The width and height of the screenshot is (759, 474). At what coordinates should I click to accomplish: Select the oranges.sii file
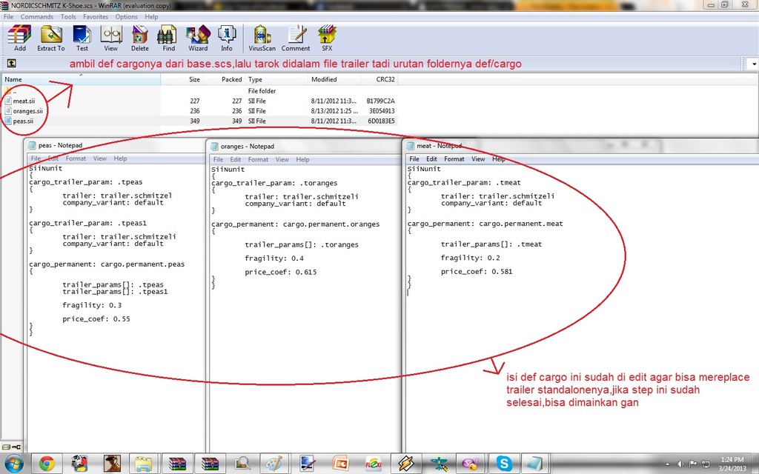[x=28, y=111]
